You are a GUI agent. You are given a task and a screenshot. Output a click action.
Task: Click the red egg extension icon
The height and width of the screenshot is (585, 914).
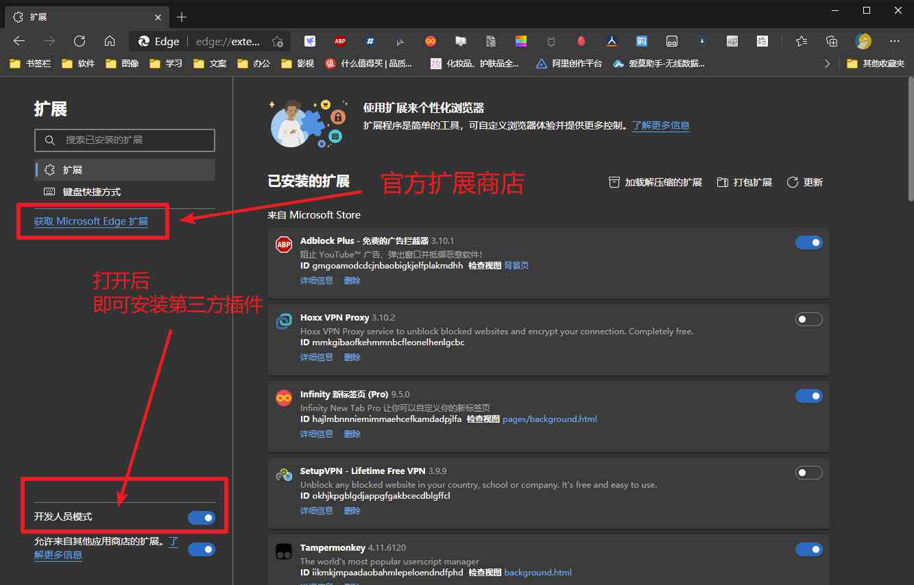pyautogui.click(x=581, y=41)
